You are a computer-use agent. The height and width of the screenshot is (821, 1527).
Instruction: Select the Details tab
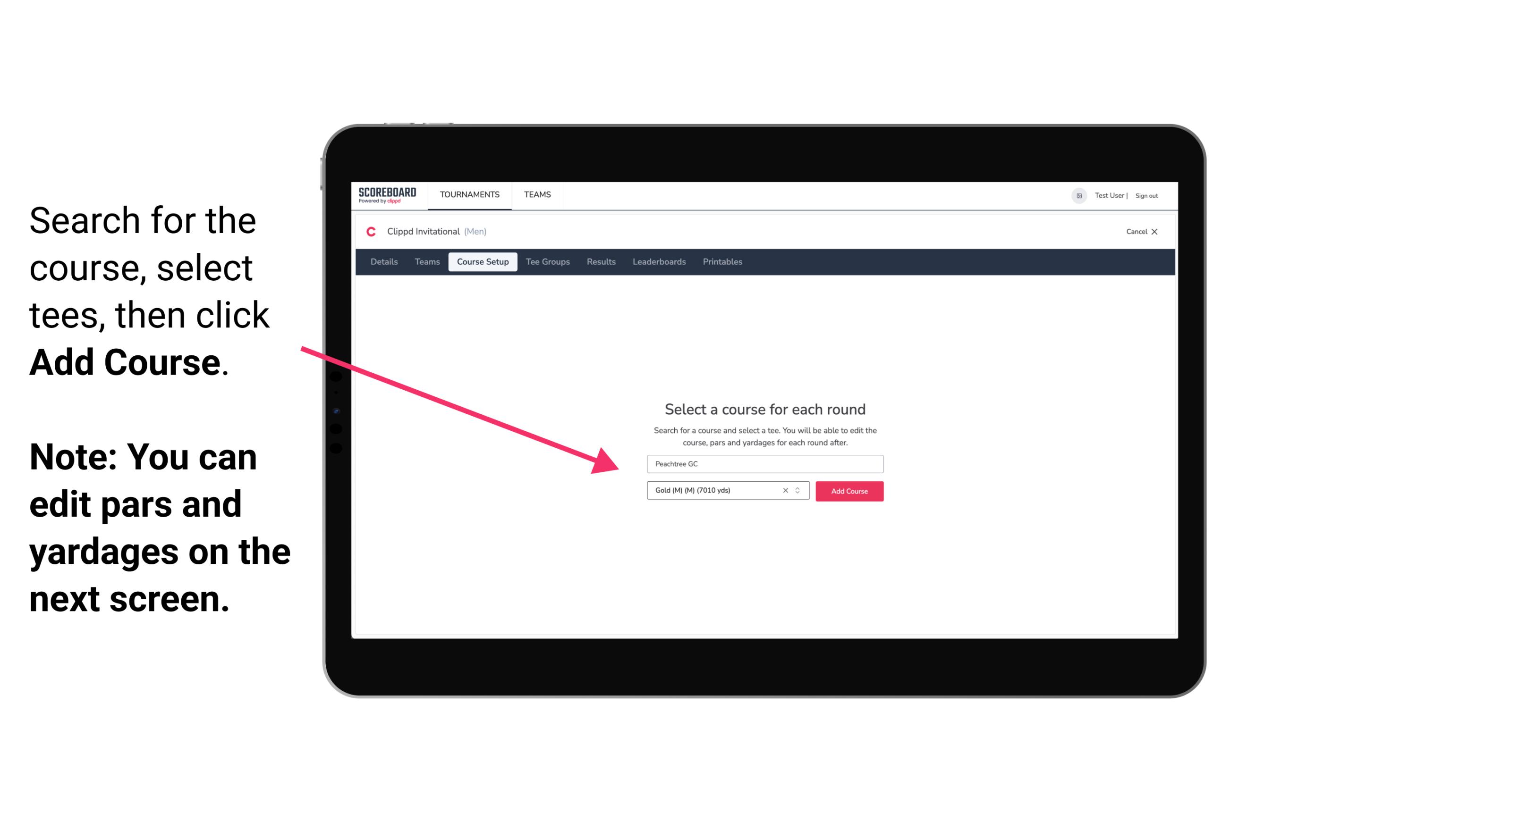[x=382, y=262]
